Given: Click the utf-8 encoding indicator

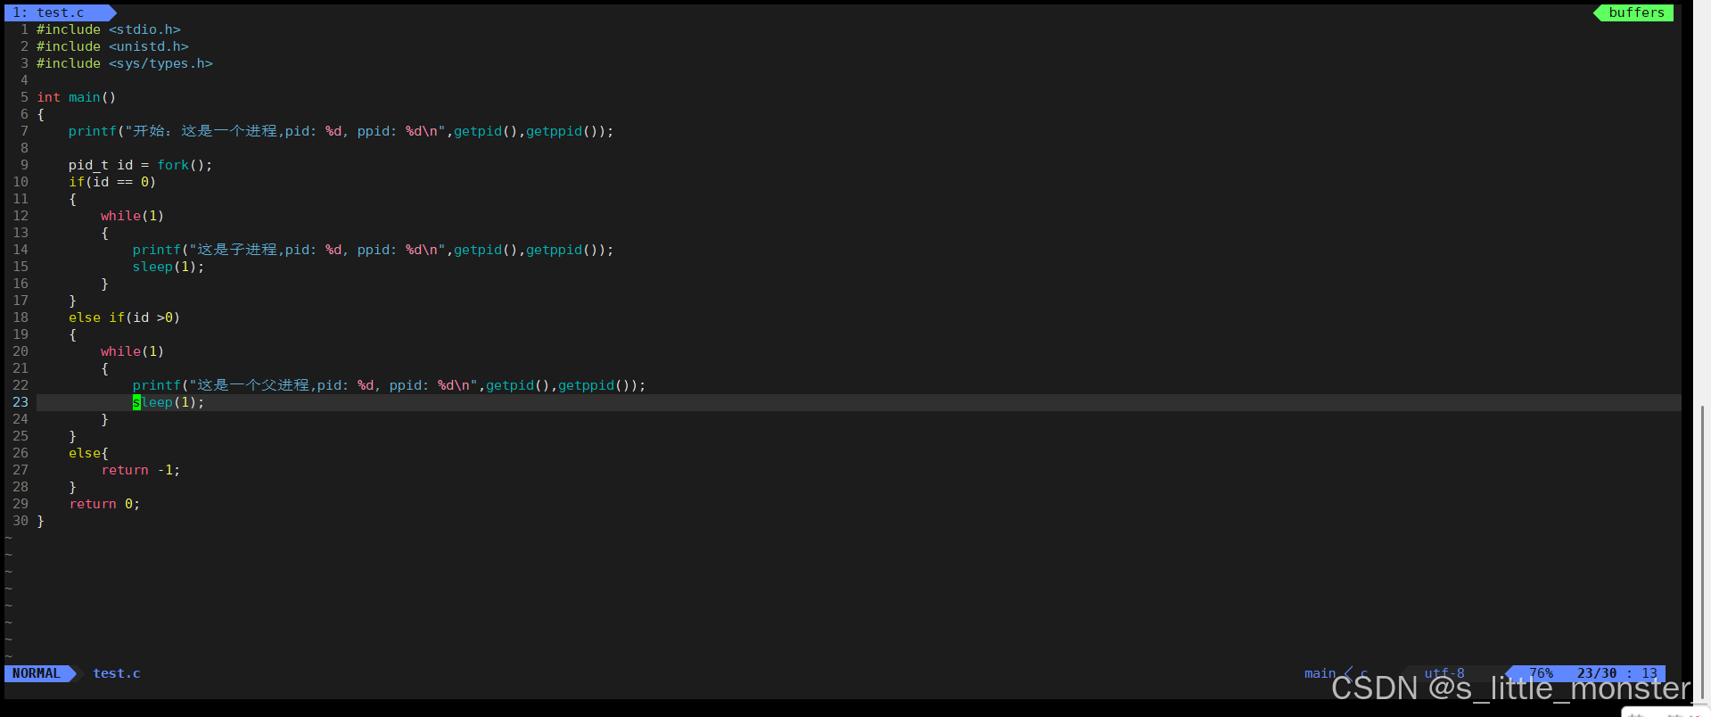Looking at the screenshot, I should click(1444, 673).
